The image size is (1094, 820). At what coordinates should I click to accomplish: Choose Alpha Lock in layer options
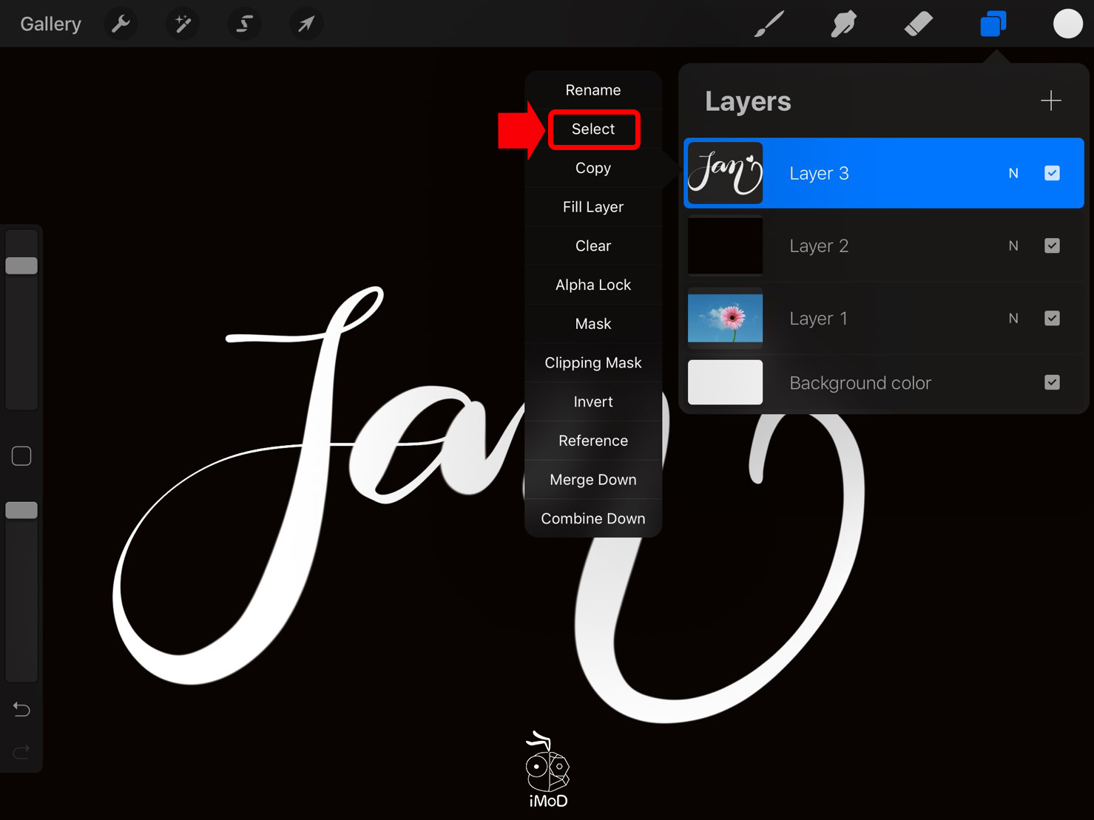click(x=593, y=285)
